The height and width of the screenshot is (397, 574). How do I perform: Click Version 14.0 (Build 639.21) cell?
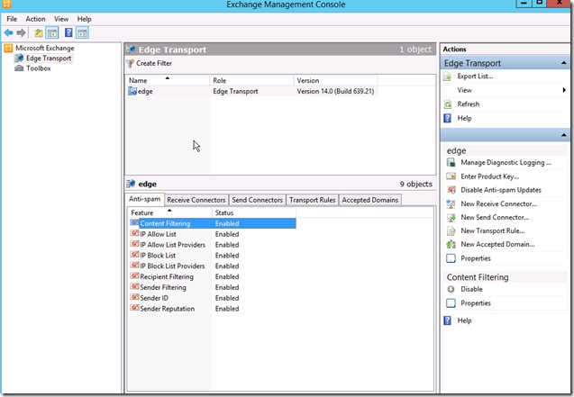pyautogui.click(x=335, y=91)
